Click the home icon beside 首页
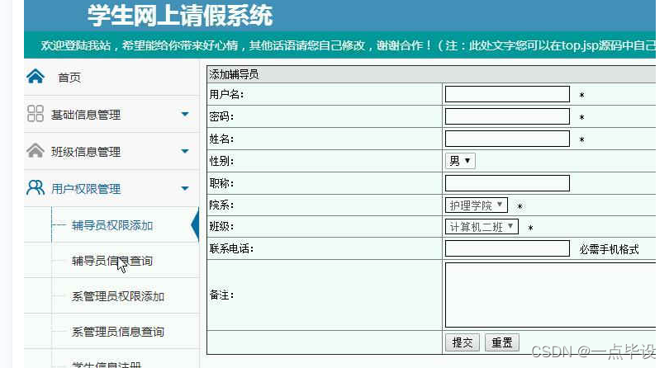 click(36, 77)
